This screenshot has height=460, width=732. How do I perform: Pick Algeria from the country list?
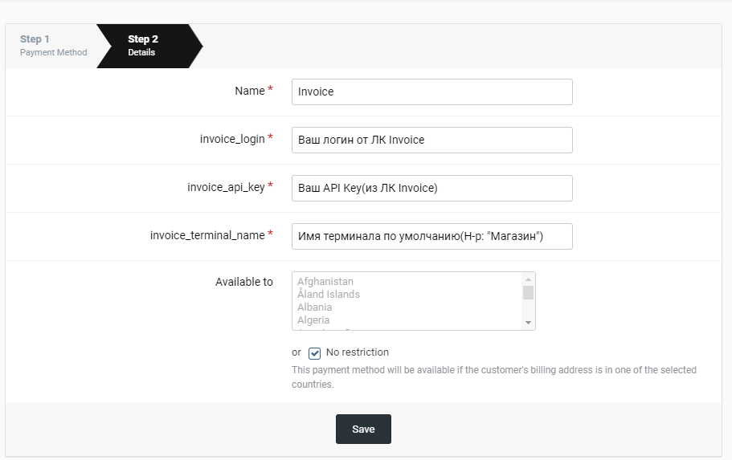pos(313,320)
